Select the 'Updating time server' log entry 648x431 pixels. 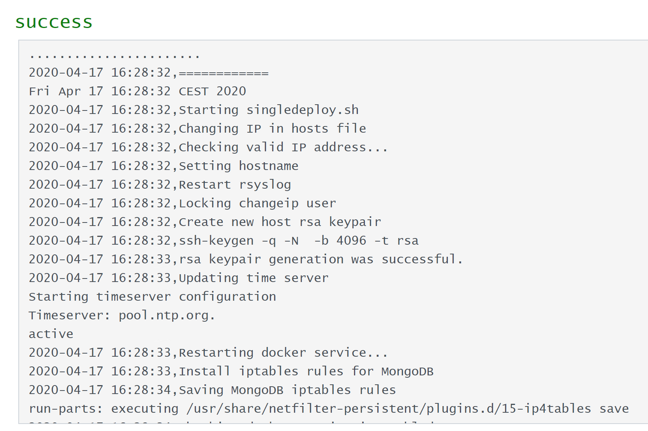tap(179, 278)
